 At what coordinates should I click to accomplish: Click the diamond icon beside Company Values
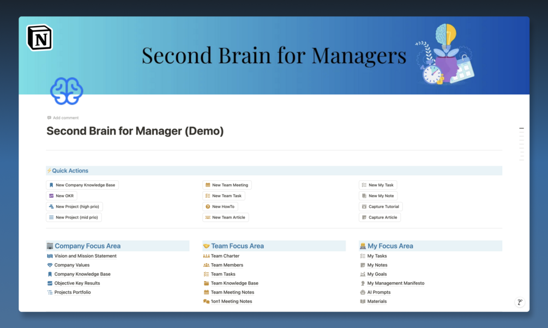click(x=50, y=265)
